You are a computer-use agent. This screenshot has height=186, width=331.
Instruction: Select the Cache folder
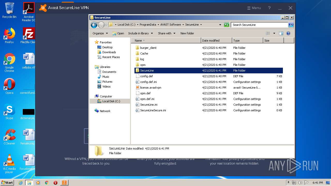(x=144, y=53)
